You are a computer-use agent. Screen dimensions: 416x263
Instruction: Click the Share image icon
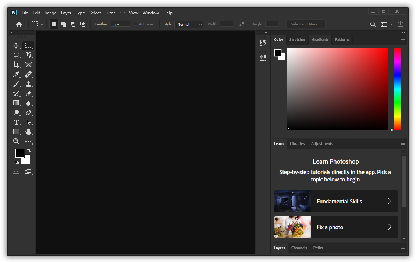point(401,24)
